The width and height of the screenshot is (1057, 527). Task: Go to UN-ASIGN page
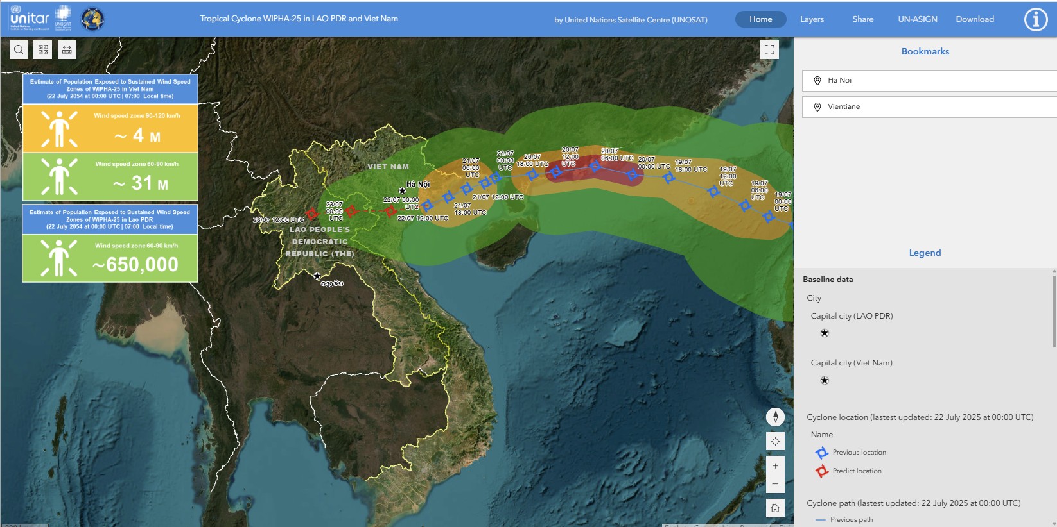[917, 19]
